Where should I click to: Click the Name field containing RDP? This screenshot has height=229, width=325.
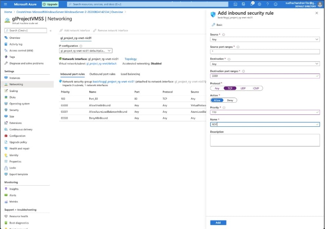[265, 124]
